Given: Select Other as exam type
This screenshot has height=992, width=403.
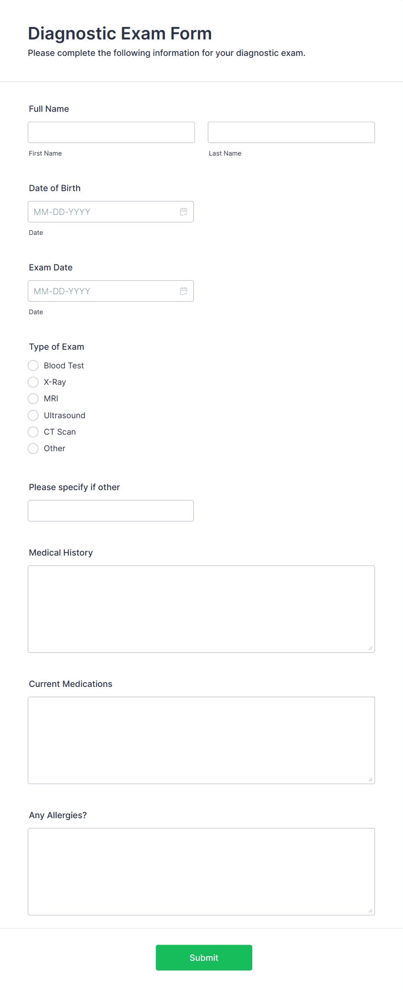Looking at the screenshot, I should (x=33, y=449).
